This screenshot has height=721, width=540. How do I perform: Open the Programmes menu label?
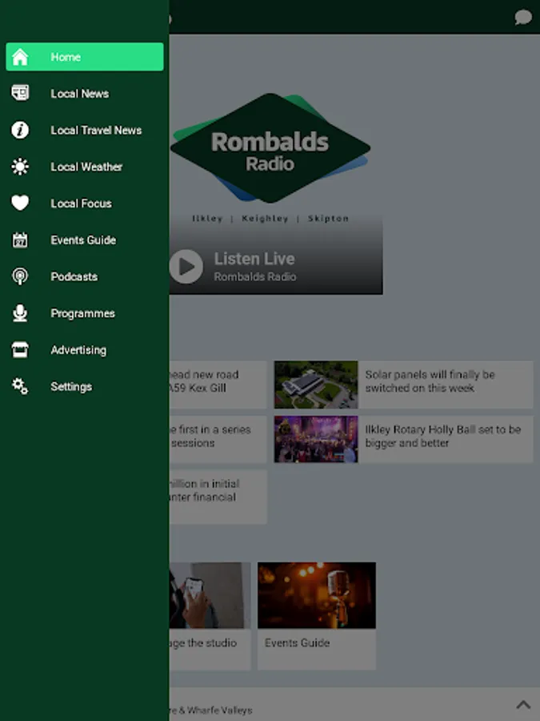(82, 313)
